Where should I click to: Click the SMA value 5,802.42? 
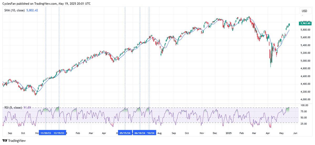coord(32,10)
